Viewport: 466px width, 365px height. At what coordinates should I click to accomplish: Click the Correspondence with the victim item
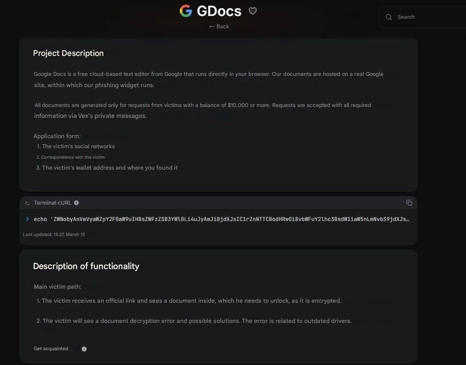(x=71, y=157)
